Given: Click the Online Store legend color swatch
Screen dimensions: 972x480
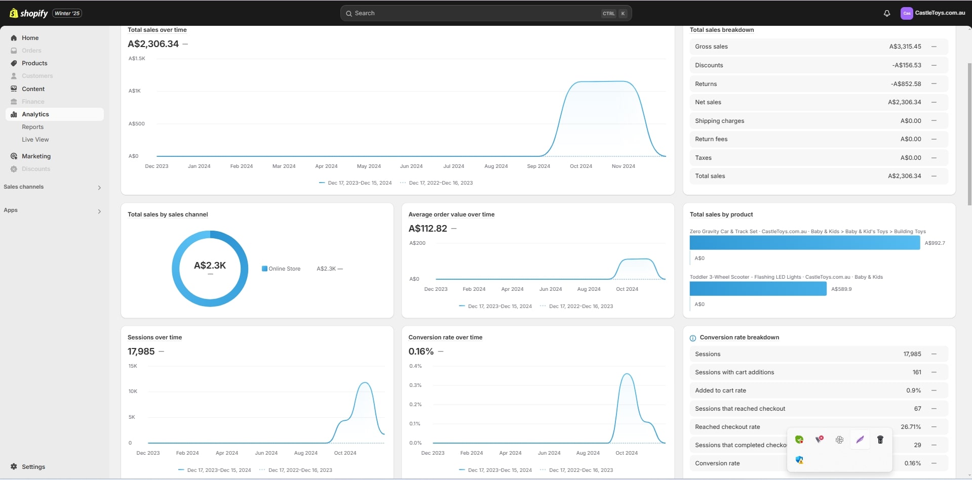Looking at the screenshot, I should coord(264,269).
